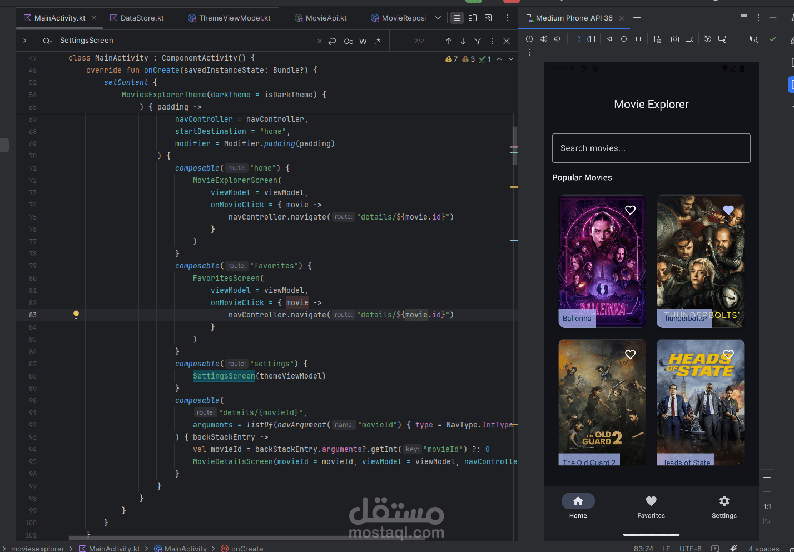Expand the replace field chevron in find bar

pyautogui.click(x=24, y=41)
